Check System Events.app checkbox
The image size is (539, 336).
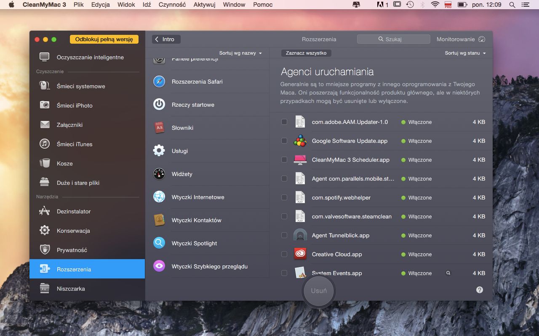click(x=284, y=273)
